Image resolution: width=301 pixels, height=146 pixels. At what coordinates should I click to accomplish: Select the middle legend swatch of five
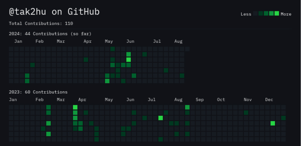pyautogui.click(x=266, y=13)
